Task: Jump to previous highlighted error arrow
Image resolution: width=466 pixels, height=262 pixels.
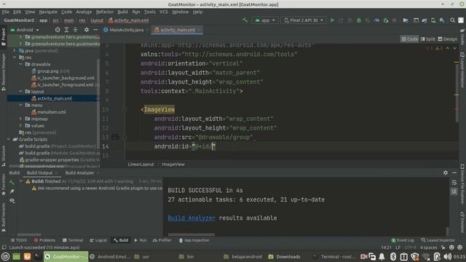Action: pyautogui.click(x=448, y=48)
